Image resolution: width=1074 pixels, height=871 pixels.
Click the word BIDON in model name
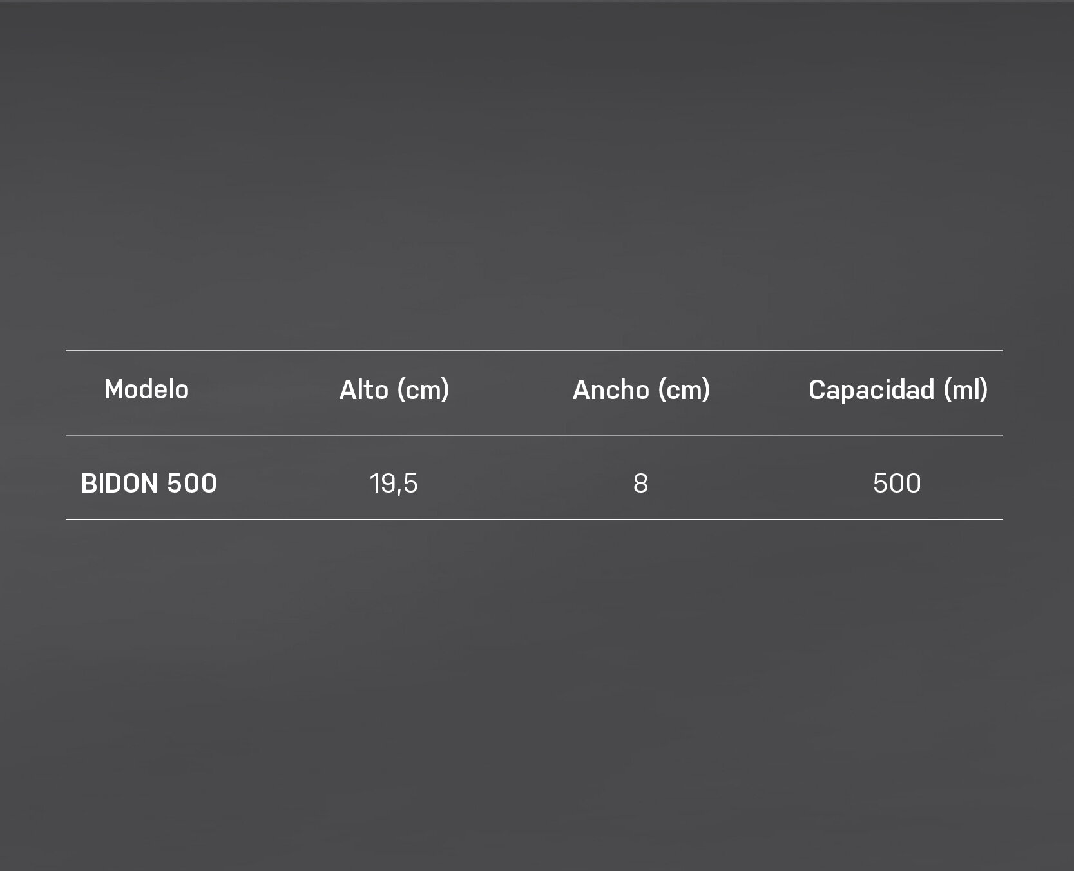pos(120,484)
